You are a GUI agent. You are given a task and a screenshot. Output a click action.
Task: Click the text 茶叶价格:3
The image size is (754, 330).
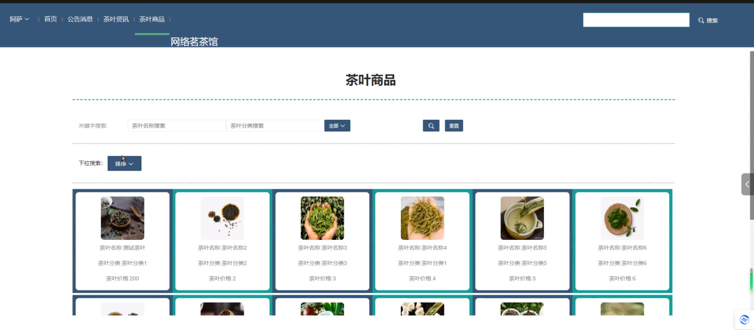pos(322,278)
